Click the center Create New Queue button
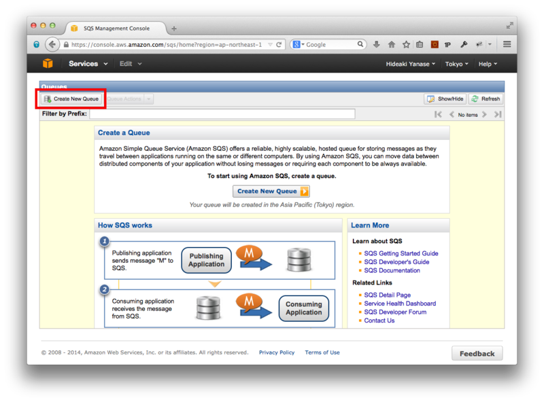 tap(271, 191)
